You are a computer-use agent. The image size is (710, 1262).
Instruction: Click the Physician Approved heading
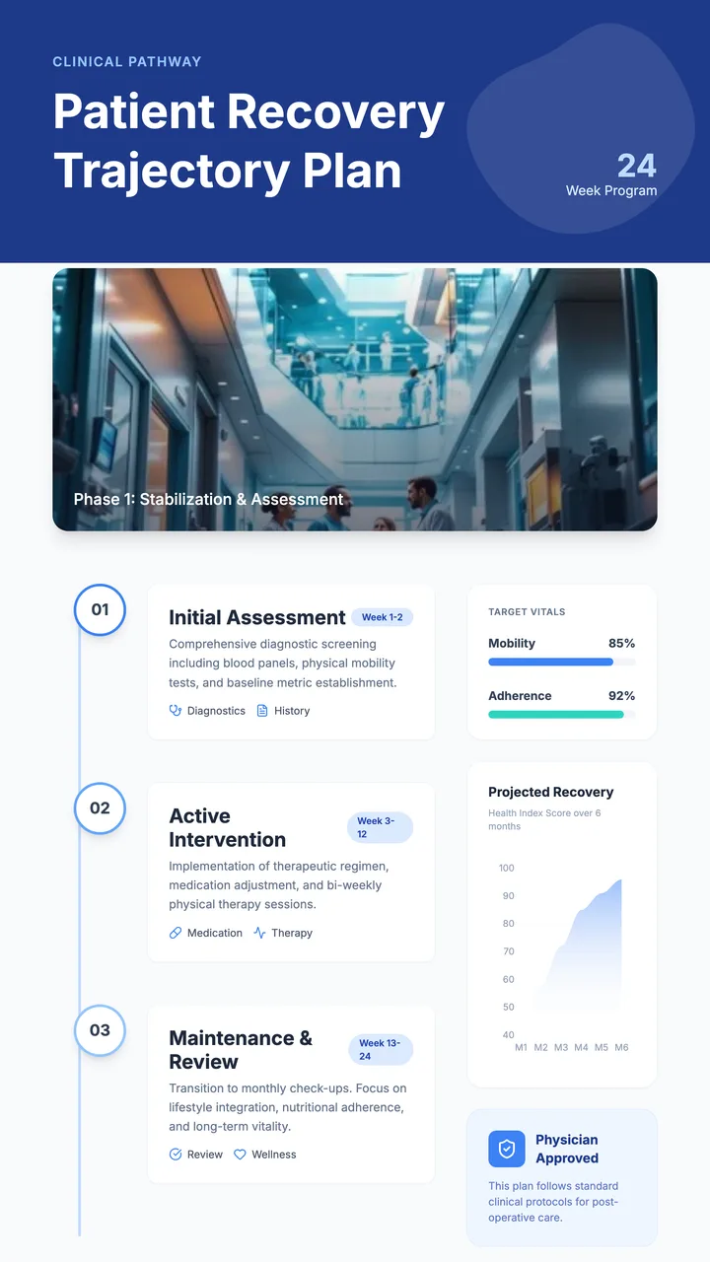pyautogui.click(x=567, y=1149)
